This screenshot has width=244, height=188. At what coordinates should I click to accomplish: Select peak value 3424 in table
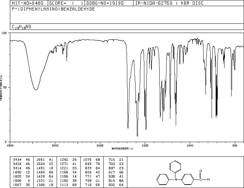pyautogui.click(x=17, y=164)
